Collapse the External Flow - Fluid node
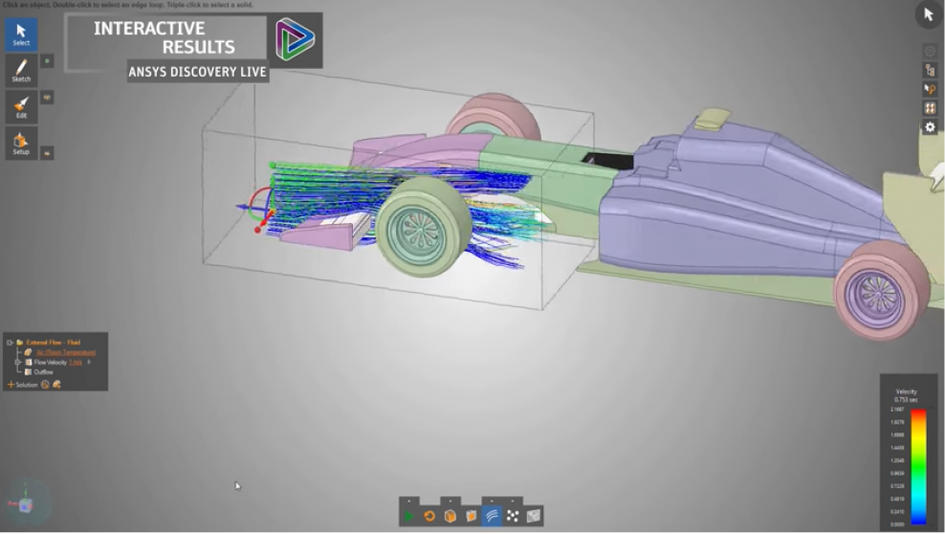945x534 pixels. coord(9,342)
